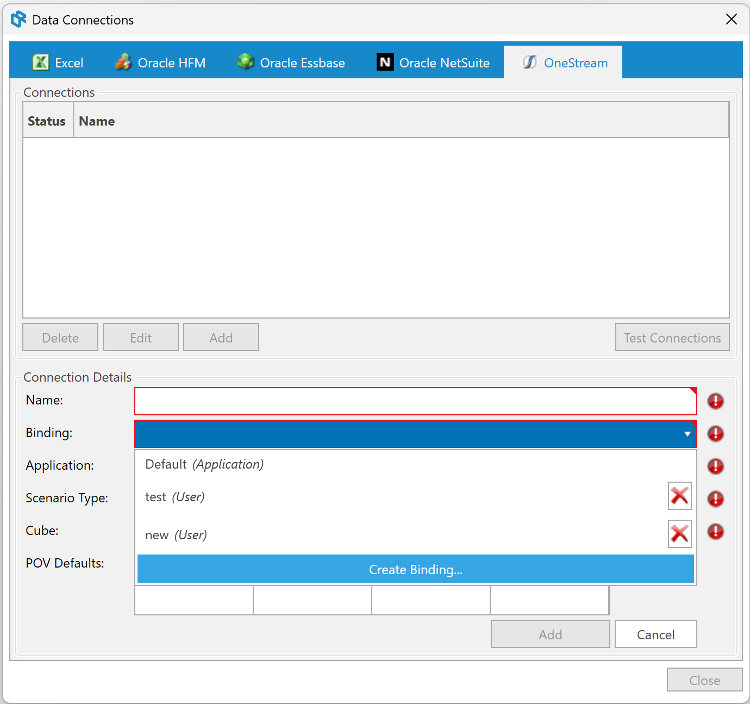The image size is (750, 704).
Task: Click the Name column header
Action: pyautogui.click(x=401, y=121)
